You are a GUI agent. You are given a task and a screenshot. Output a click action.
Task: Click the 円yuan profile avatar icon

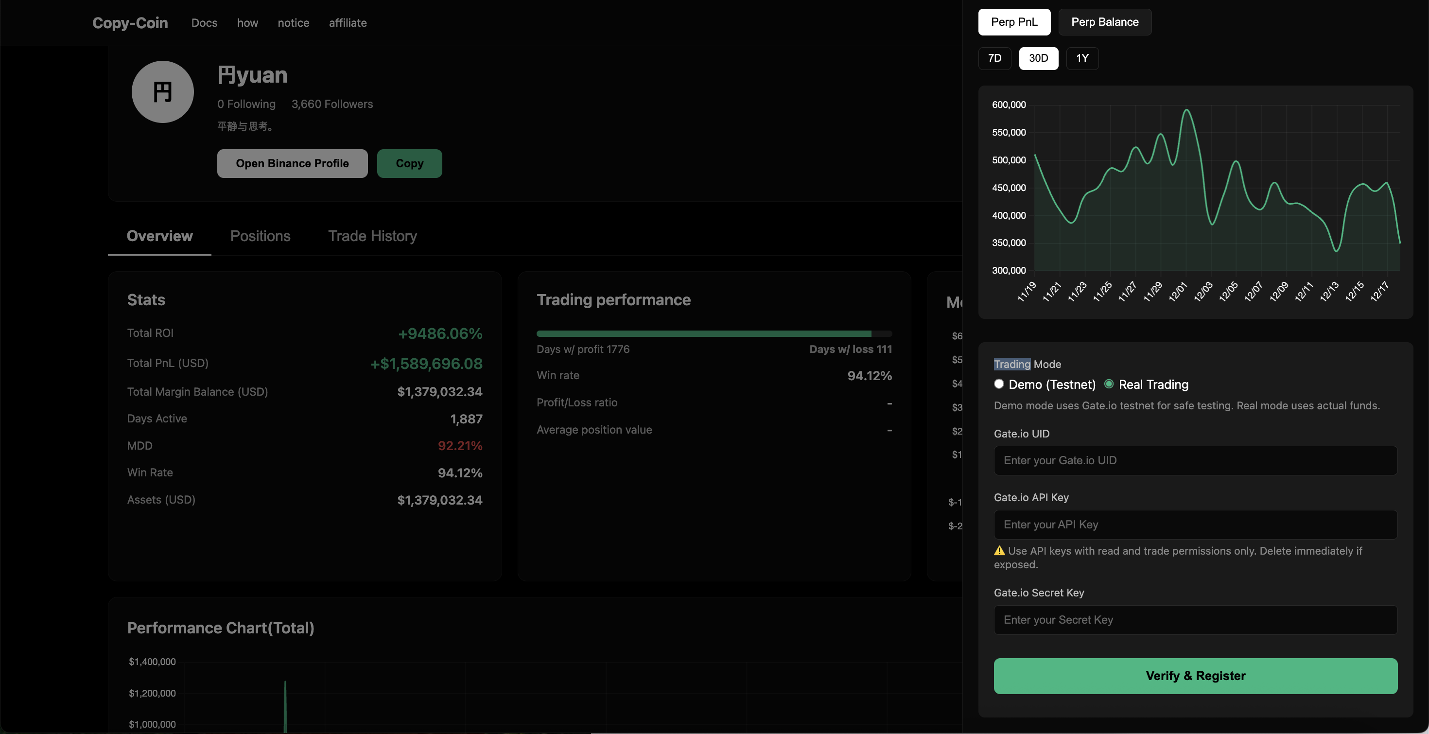click(x=162, y=91)
